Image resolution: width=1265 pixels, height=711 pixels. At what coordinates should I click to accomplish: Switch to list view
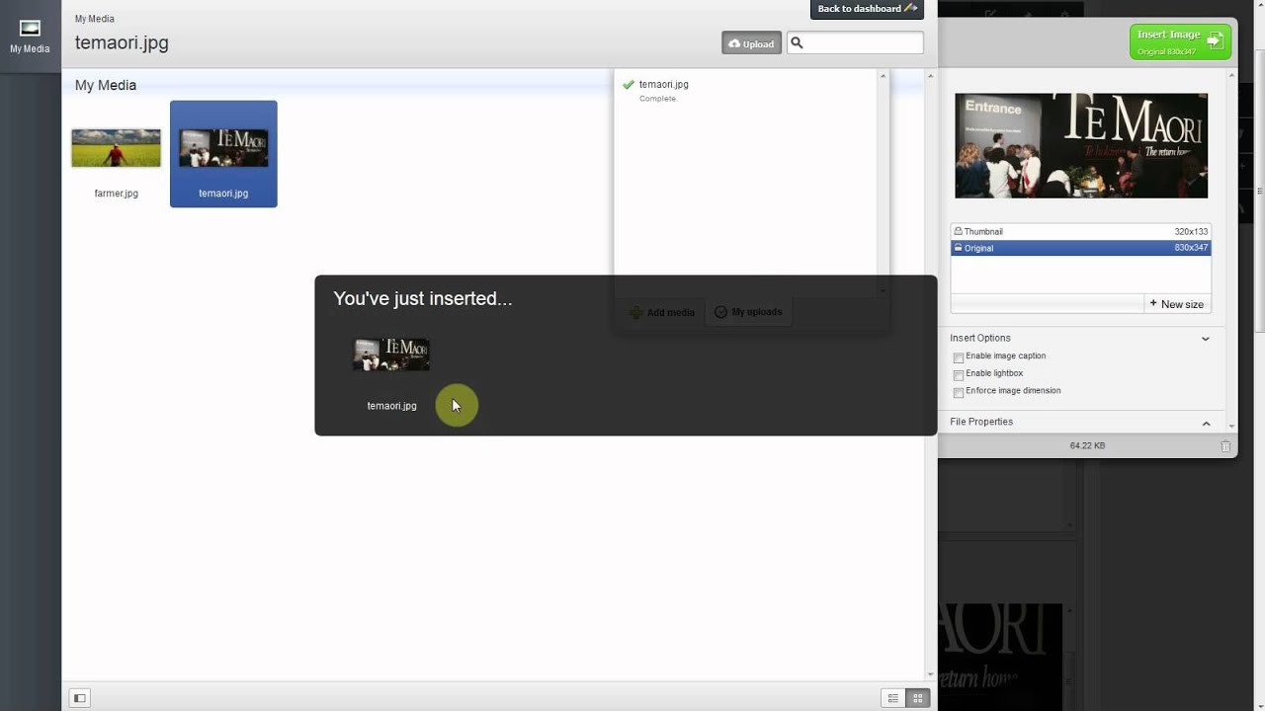pos(893,698)
